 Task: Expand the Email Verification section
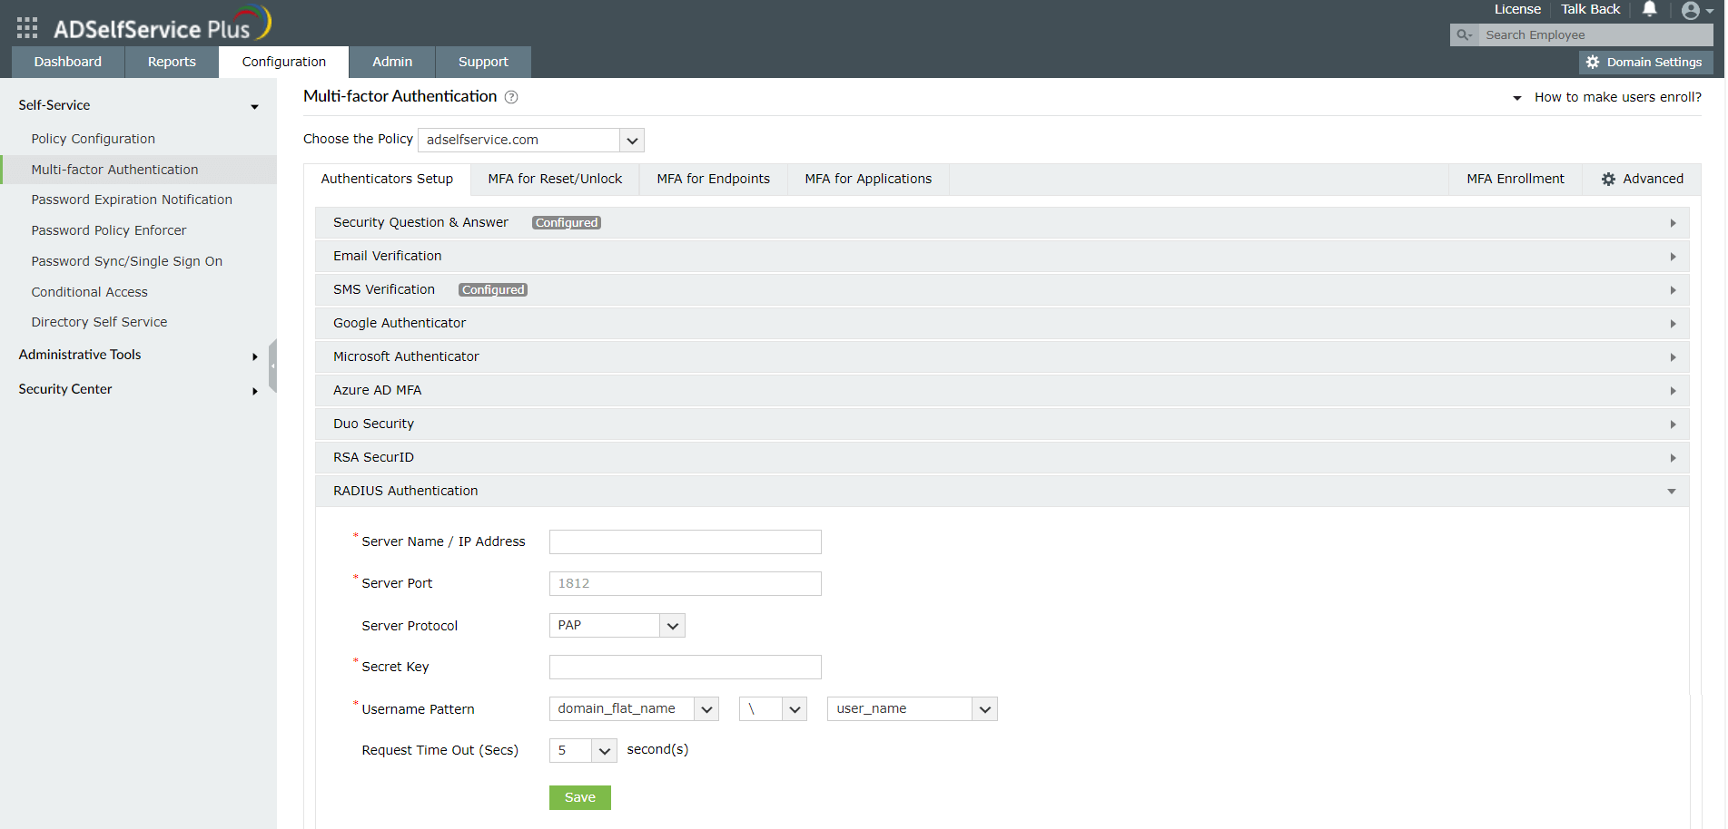(1002, 257)
